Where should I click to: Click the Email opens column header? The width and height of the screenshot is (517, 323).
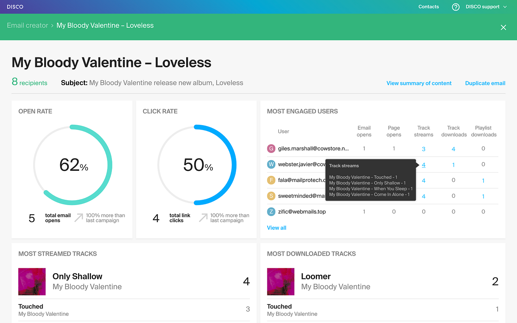(x=364, y=131)
